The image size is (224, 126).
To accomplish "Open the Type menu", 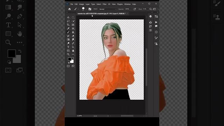I will click(x=93, y=4).
